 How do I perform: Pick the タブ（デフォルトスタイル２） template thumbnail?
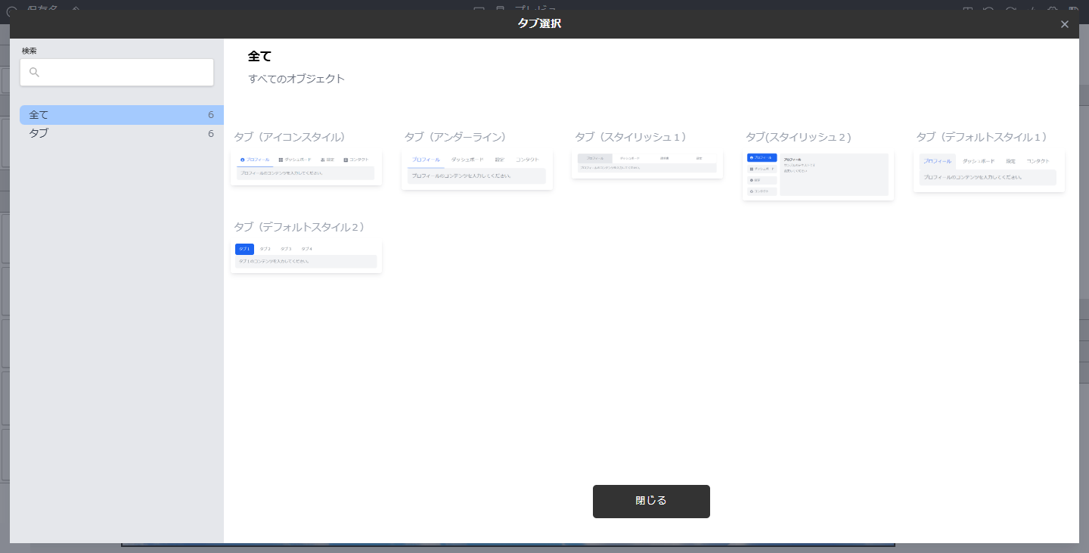[306, 257]
